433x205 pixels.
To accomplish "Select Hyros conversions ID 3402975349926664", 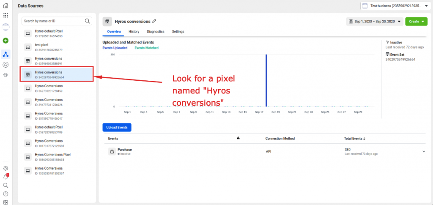I will (x=57, y=74).
